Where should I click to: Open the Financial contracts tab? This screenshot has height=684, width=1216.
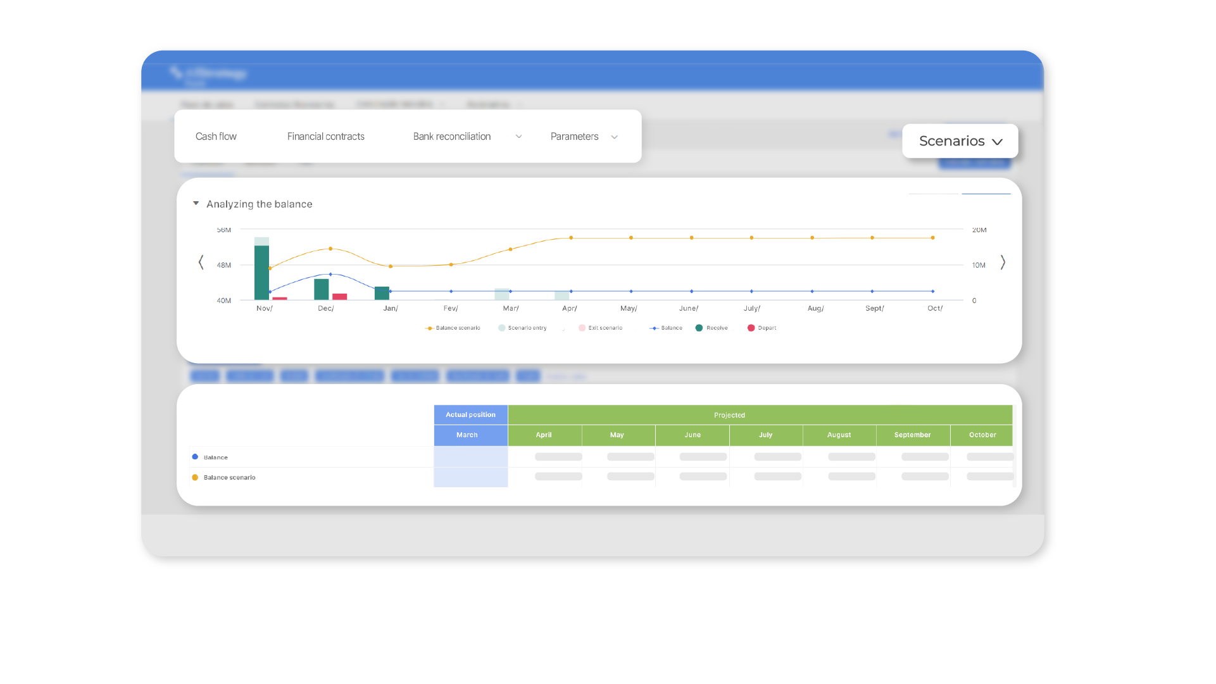click(325, 137)
